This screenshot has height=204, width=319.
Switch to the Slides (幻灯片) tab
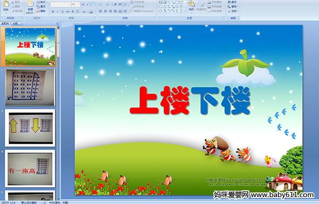[x=5, y=23]
